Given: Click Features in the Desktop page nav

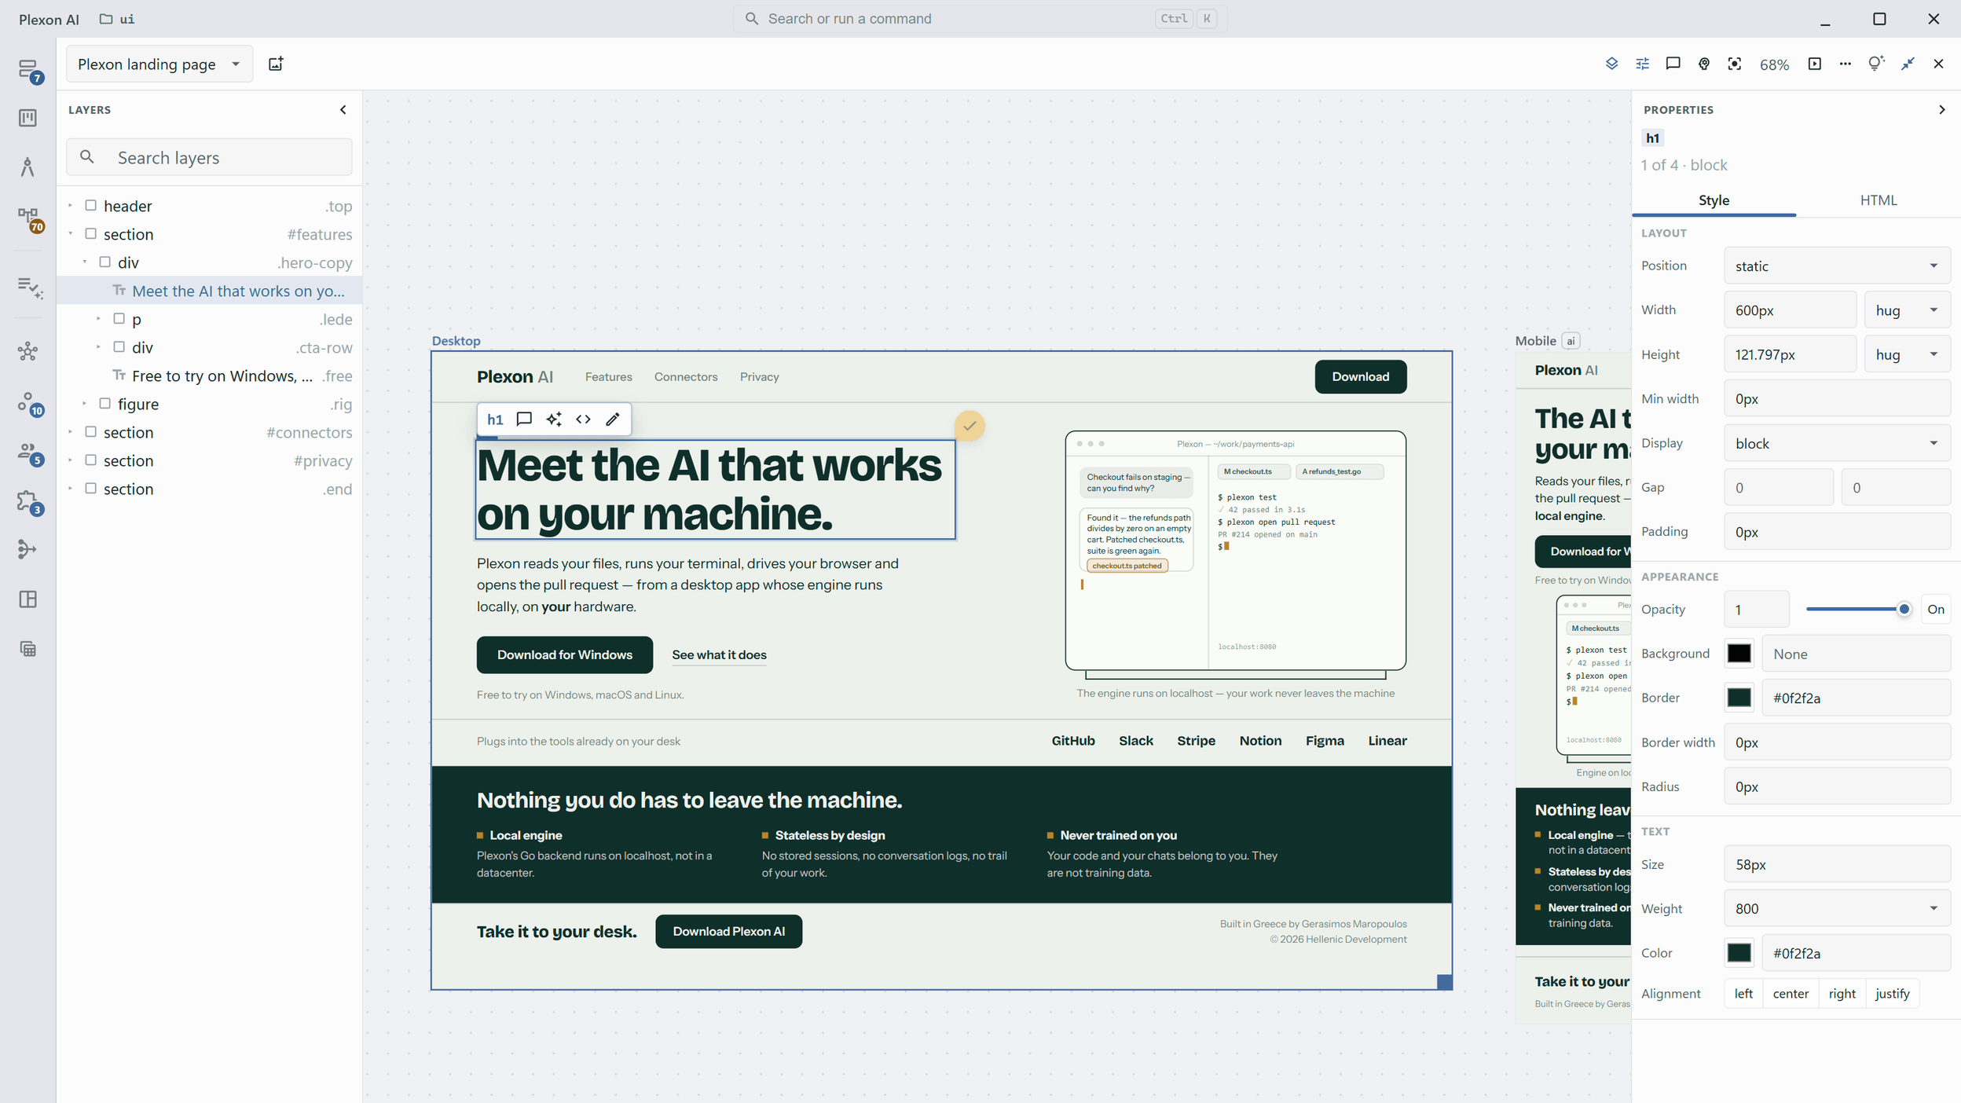Looking at the screenshot, I should pyautogui.click(x=608, y=377).
